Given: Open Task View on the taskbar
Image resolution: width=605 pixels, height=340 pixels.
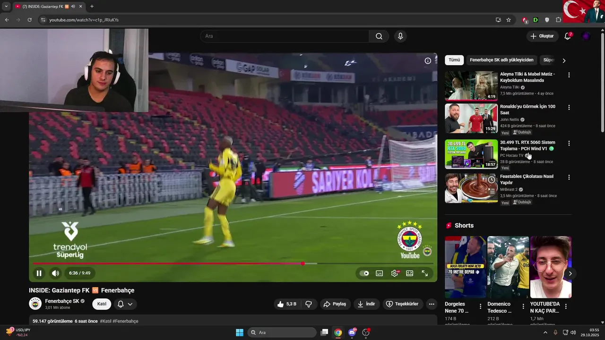Looking at the screenshot, I should click(324, 332).
